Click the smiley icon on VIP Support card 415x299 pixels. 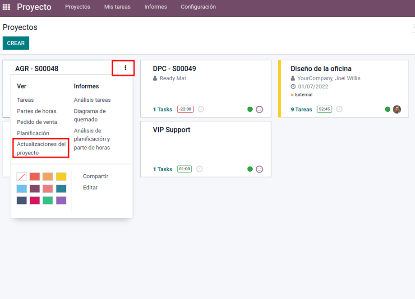(259, 169)
